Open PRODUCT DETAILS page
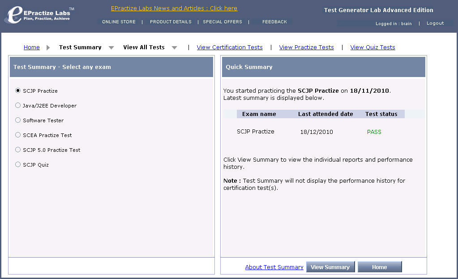The height and width of the screenshot is (279, 458). coord(171,22)
